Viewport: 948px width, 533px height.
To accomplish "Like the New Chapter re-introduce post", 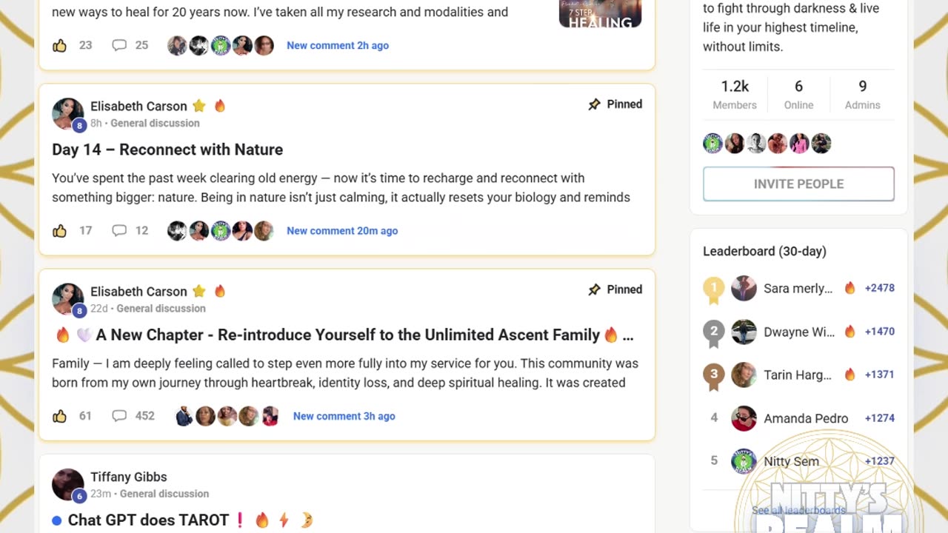I will pyautogui.click(x=60, y=416).
